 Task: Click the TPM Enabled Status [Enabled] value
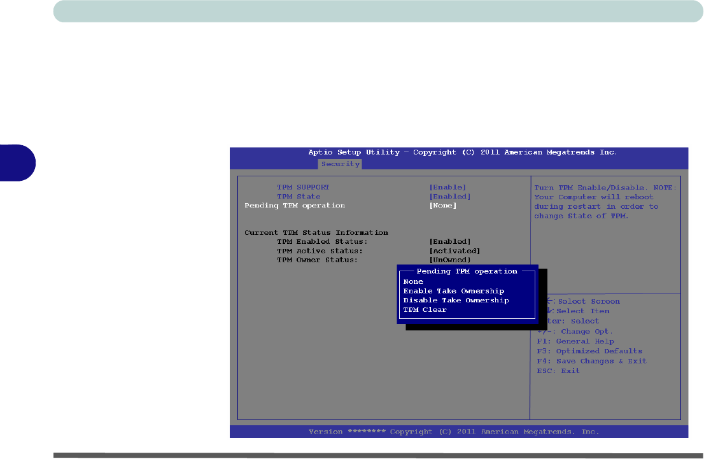click(x=449, y=242)
